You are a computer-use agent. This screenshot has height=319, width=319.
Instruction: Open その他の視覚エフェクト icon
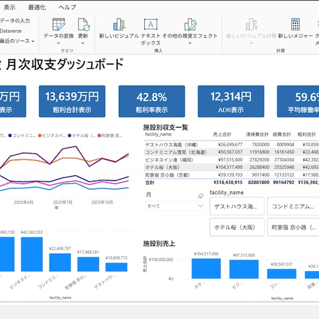[x=190, y=25]
